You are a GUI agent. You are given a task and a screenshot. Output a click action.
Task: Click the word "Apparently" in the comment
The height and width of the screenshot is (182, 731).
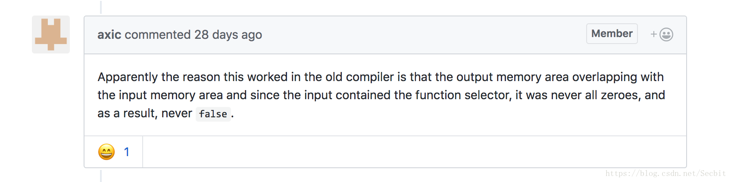[128, 77]
